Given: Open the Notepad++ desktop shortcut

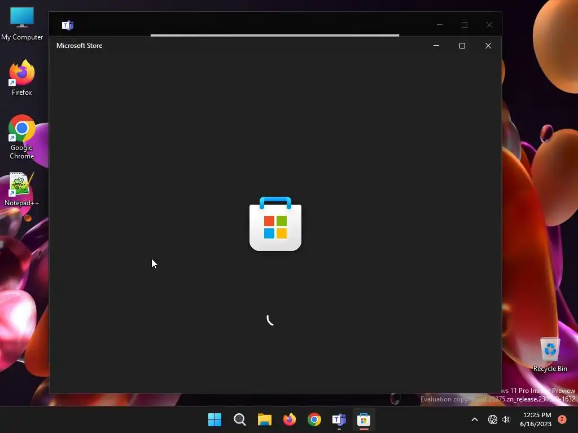Looking at the screenshot, I should (x=22, y=189).
